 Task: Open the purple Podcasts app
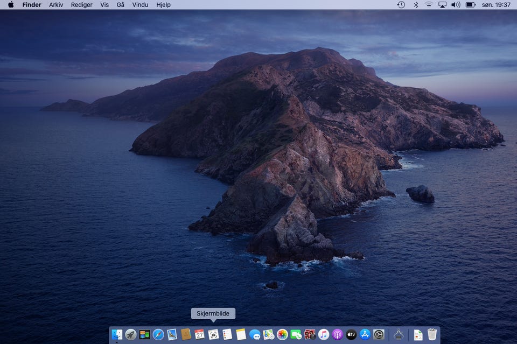tap(337, 335)
